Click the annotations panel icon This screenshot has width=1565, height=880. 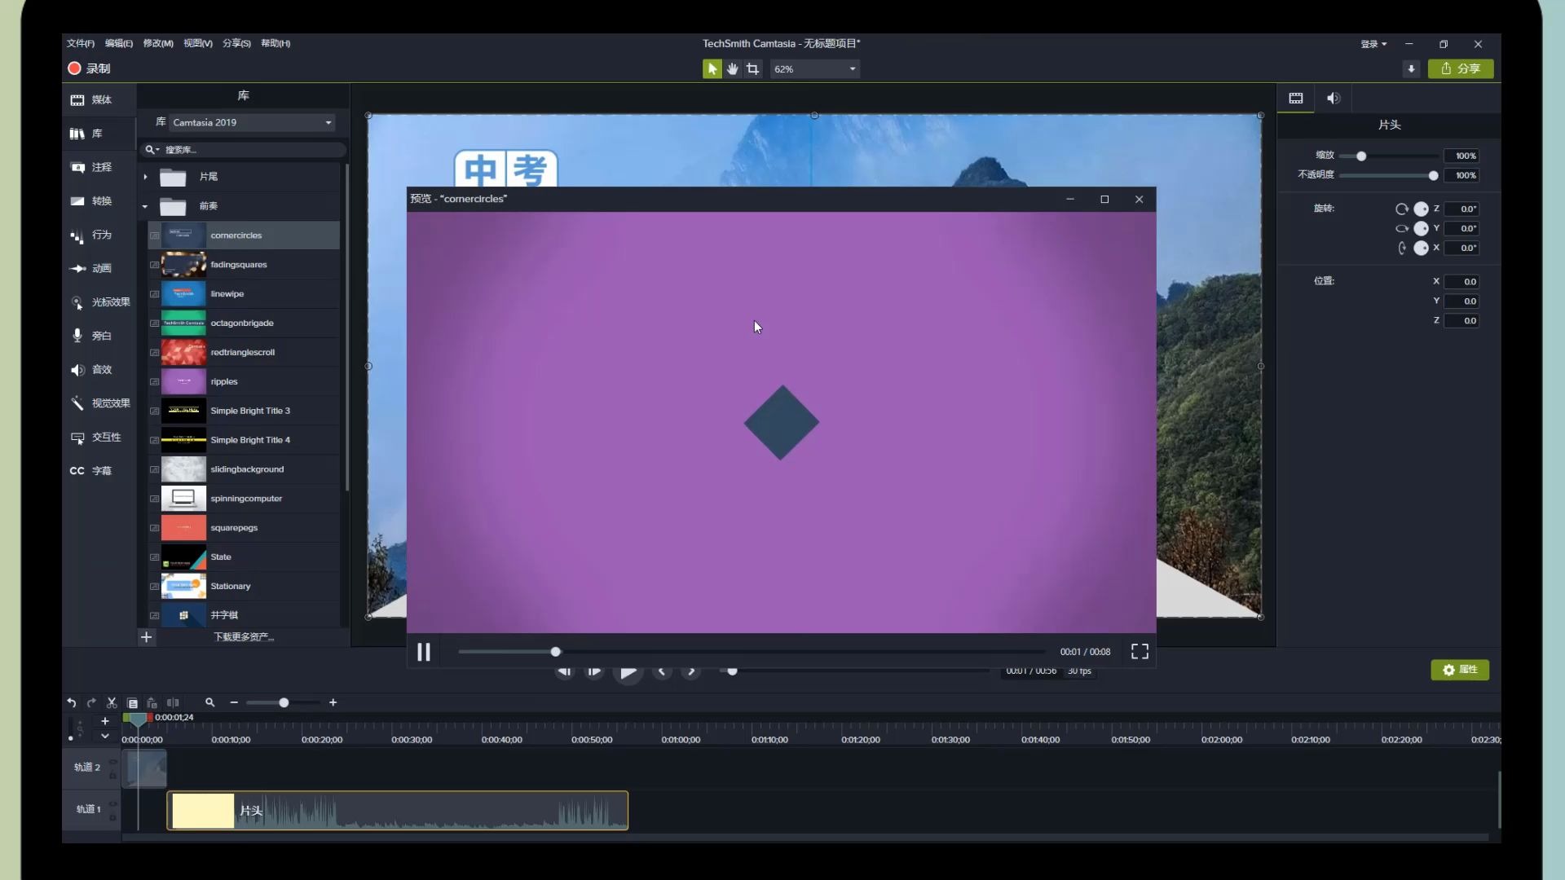click(77, 165)
